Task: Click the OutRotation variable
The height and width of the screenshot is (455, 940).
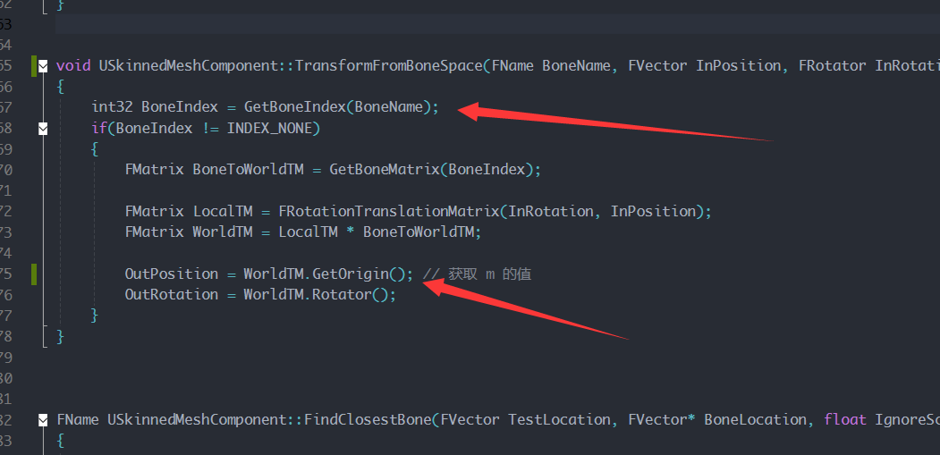Action: [x=172, y=294]
